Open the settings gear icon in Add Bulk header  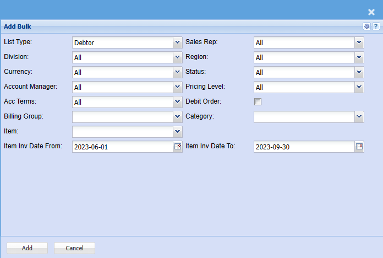tap(366, 26)
